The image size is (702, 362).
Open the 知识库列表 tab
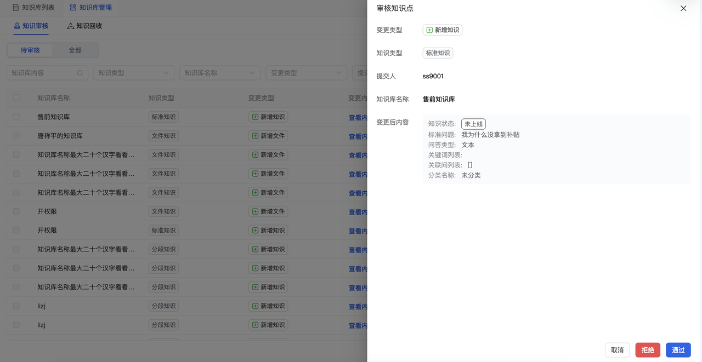[x=33, y=8]
